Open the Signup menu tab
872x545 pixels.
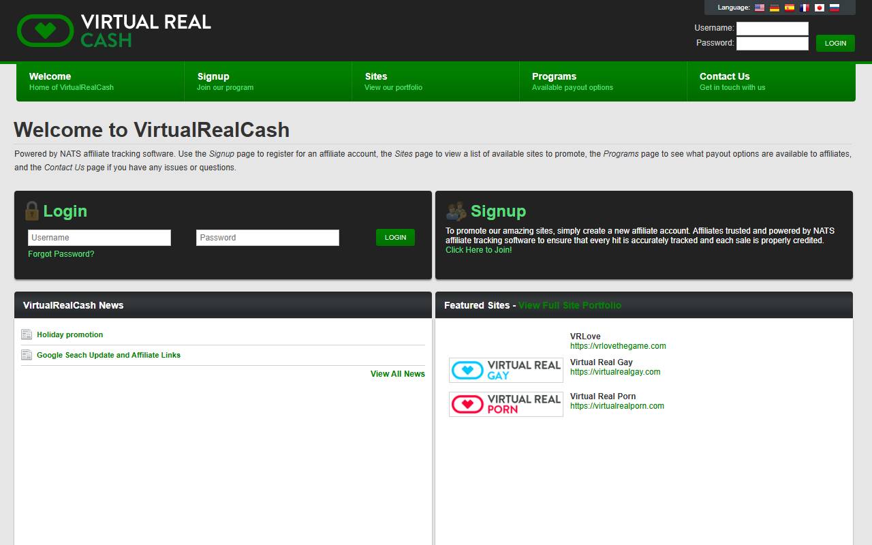(x=268, y=81)
